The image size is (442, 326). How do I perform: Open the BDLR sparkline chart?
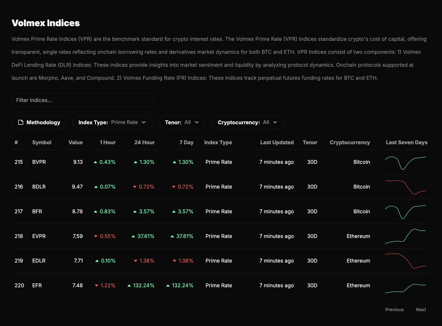pyautogui.click(x=406, y=187)
